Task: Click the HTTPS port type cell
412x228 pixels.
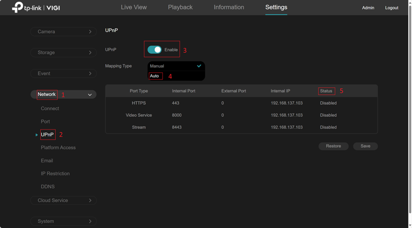Action: click(139, 103)
